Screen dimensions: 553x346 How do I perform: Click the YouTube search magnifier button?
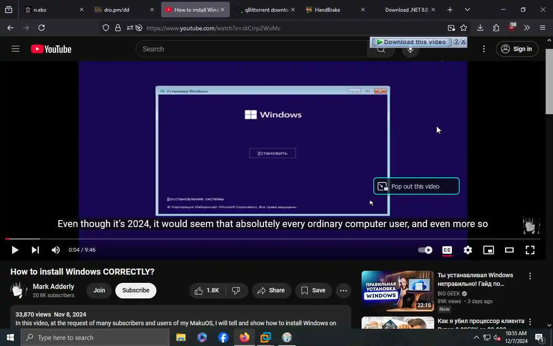coord(381,49)
